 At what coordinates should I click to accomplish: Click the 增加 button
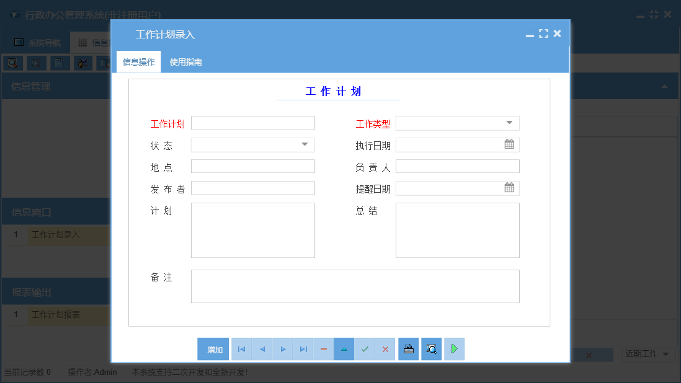tap(213, 349)
